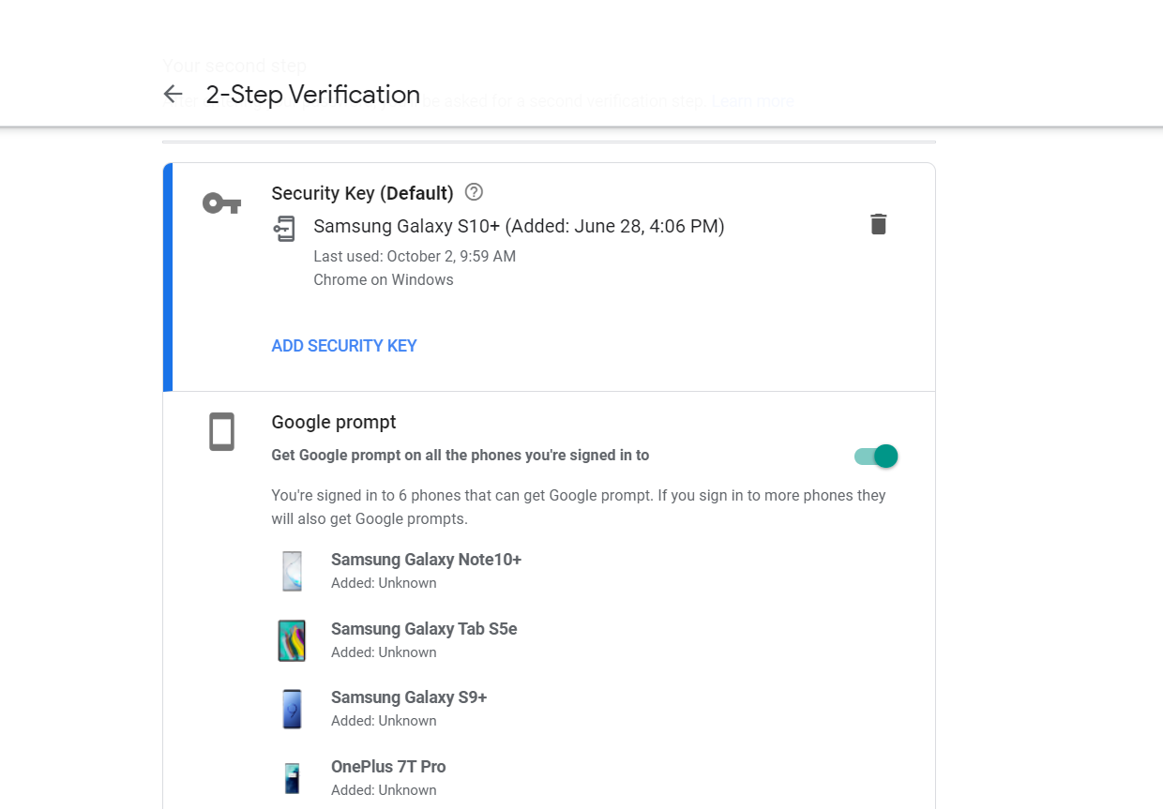Click the help icon next to Security Key
1163x809 pixels.
[474, 192]
